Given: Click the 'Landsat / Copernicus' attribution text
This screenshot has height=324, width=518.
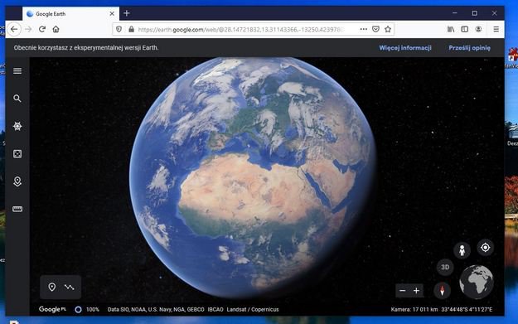Looking at the screenshot, I should (253, 309).
